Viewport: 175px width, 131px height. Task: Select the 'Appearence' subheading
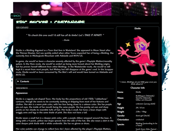click(x=22, y=93)
